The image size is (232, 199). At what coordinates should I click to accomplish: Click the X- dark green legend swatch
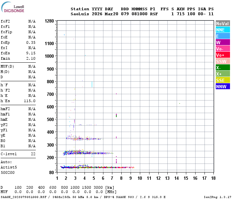coord(223,68)
